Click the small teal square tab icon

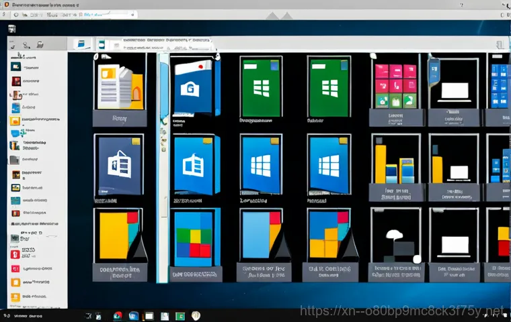point(102,44)
